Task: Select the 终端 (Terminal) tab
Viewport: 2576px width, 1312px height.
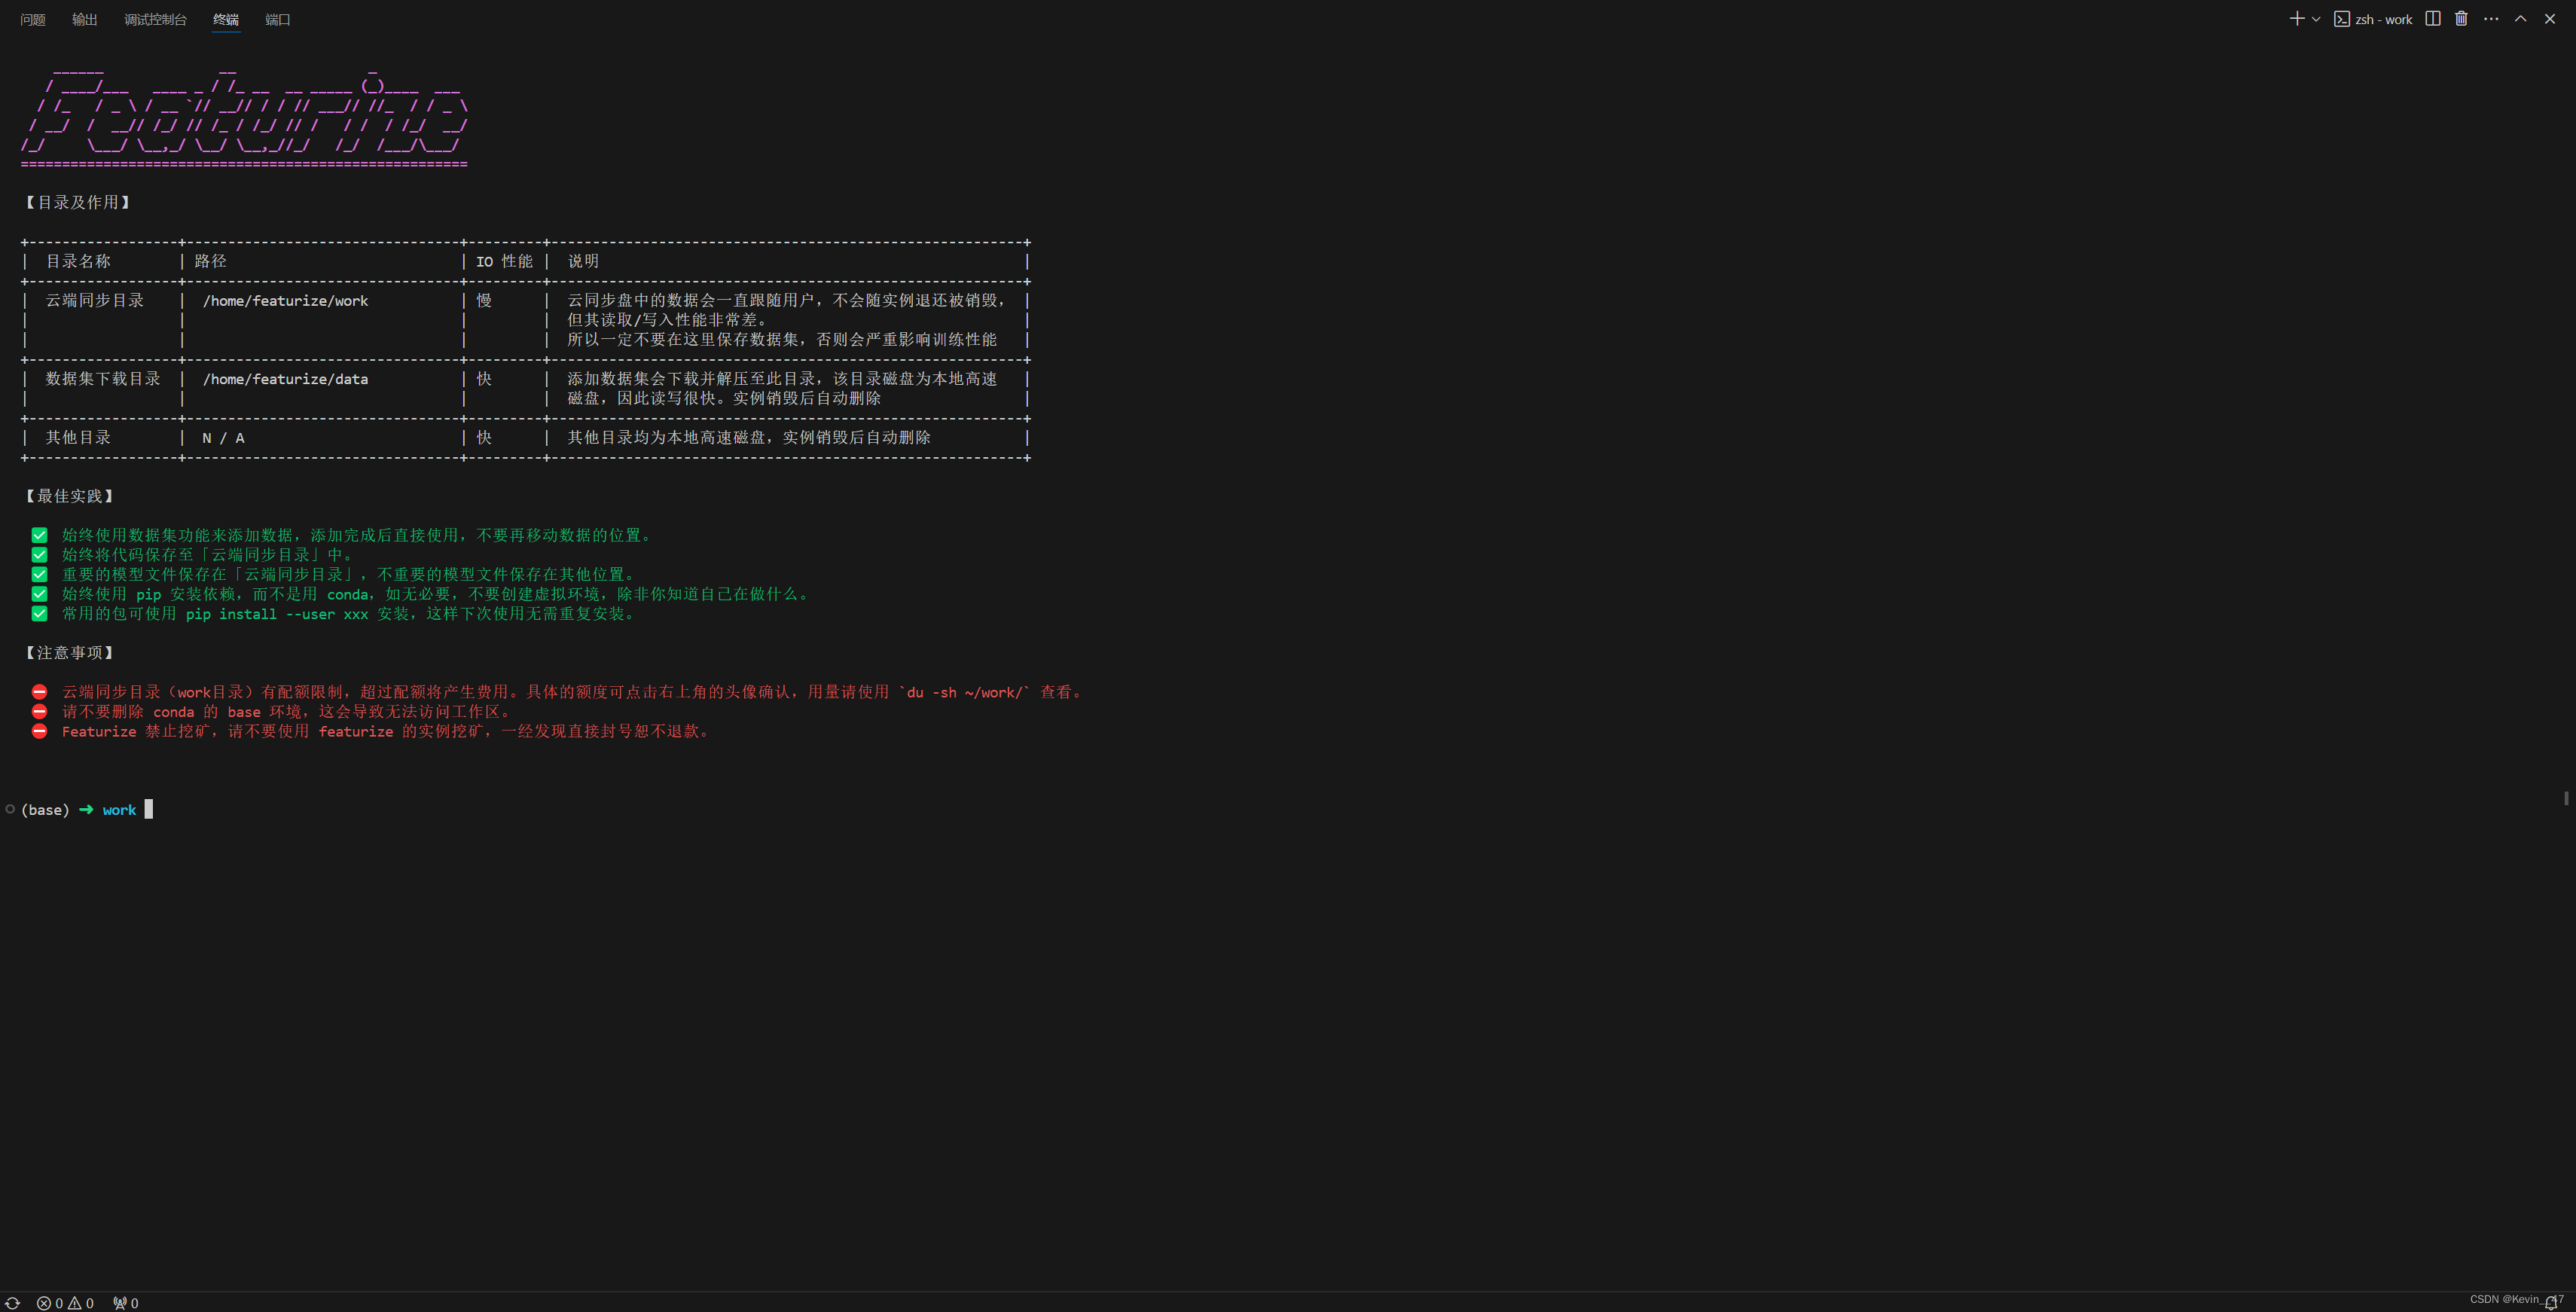Action: click(226, 20)
